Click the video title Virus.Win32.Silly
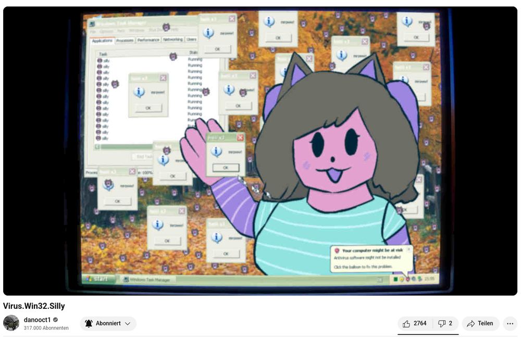This screenshot has width=521, height=339. click(x=34, y=306)
